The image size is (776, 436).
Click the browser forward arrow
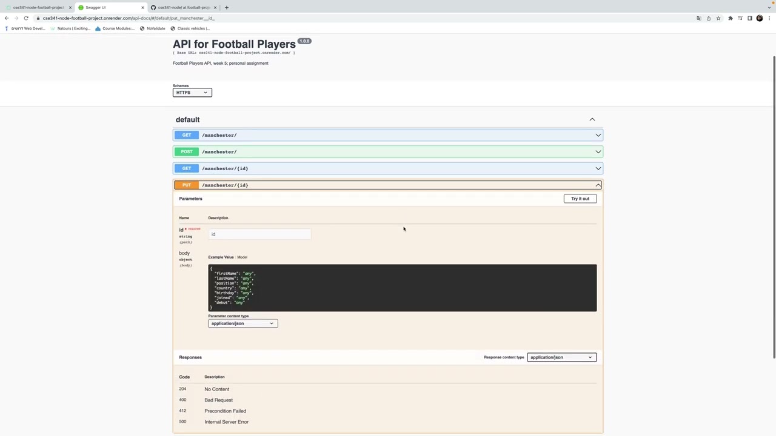tap(16, 18)
